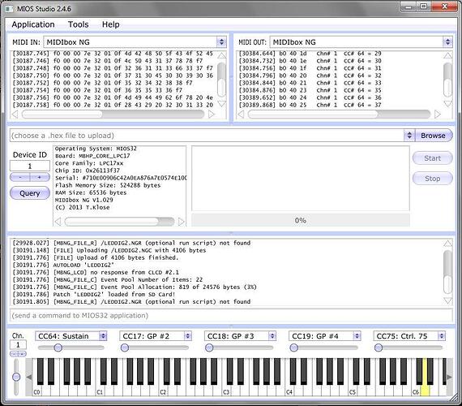Click MIDI IN monitor scroll-right arrow
The image size is (462, 406).
[212, 114]
